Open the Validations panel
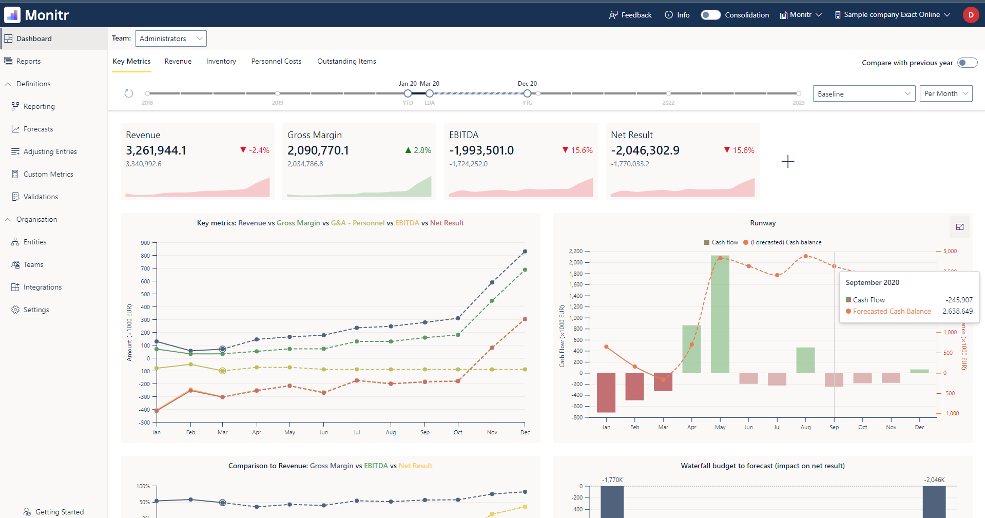 tap(41, 196)
